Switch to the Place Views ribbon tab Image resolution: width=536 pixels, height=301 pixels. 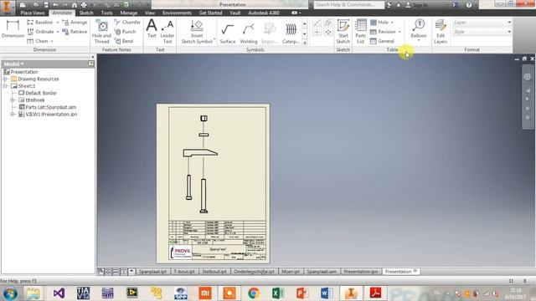point(33,13)
